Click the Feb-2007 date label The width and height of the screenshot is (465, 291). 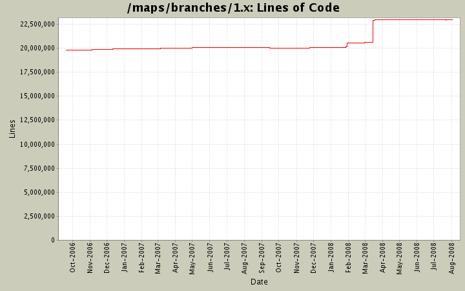click(141, 257)
